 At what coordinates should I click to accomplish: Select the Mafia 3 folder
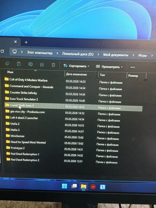pyautogui.click(x=15, y=130)
